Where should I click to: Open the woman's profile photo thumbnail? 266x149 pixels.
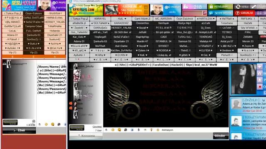coord(244,79)
